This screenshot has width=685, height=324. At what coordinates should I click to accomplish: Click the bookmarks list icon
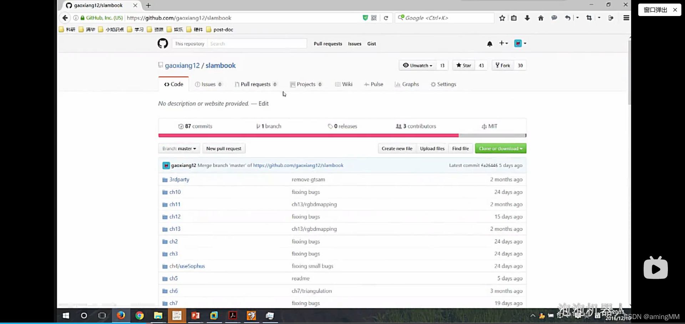(x=514, y=18)
